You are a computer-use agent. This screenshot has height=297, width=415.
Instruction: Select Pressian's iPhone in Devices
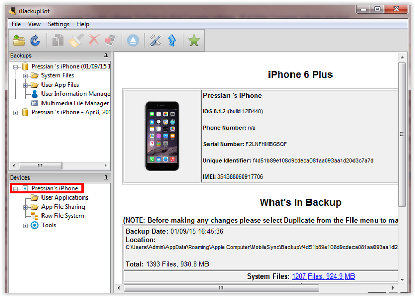coord(55,188)
